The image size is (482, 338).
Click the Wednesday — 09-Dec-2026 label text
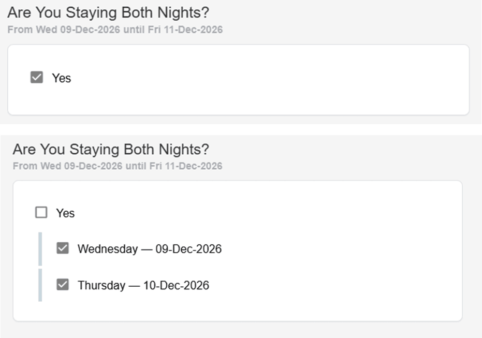coord(149,249)
